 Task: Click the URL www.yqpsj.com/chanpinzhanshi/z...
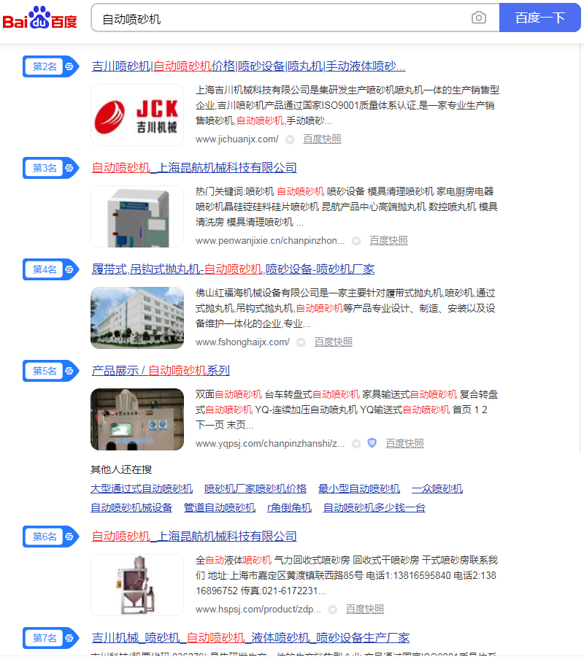point(270,443)
